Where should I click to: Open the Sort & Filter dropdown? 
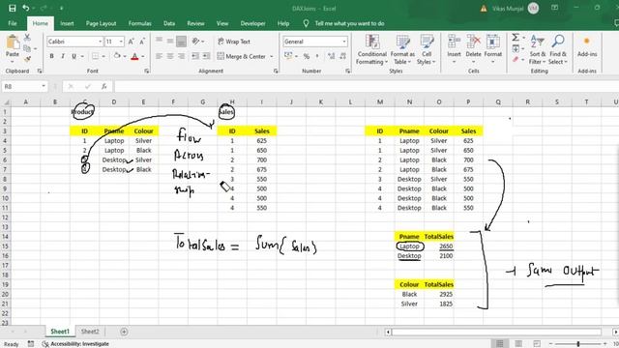pyautogui.click(x=538, y=49)
